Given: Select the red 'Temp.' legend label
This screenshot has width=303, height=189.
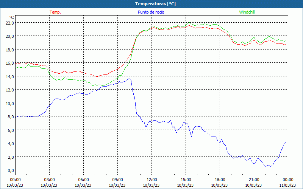Looking at the screenshot, I should (x=55, y=12).
